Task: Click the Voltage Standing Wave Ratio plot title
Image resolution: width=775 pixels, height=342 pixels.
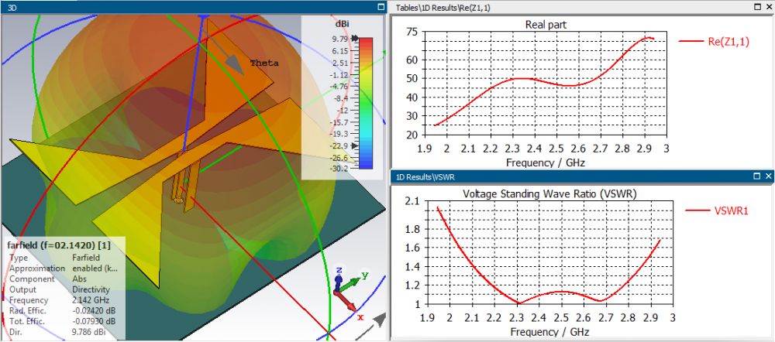Action: pos(549,194)
